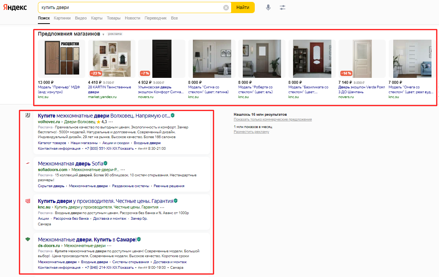Click Показать только коммерческие предложения
Image resolution: width=439 pixels, height=277 pixels.
click(x=273, y=119)
